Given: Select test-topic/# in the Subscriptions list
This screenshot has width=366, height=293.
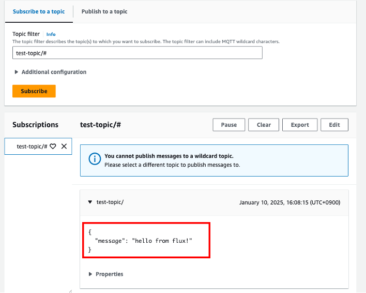Looking at the screenshot, I should 32,146.
